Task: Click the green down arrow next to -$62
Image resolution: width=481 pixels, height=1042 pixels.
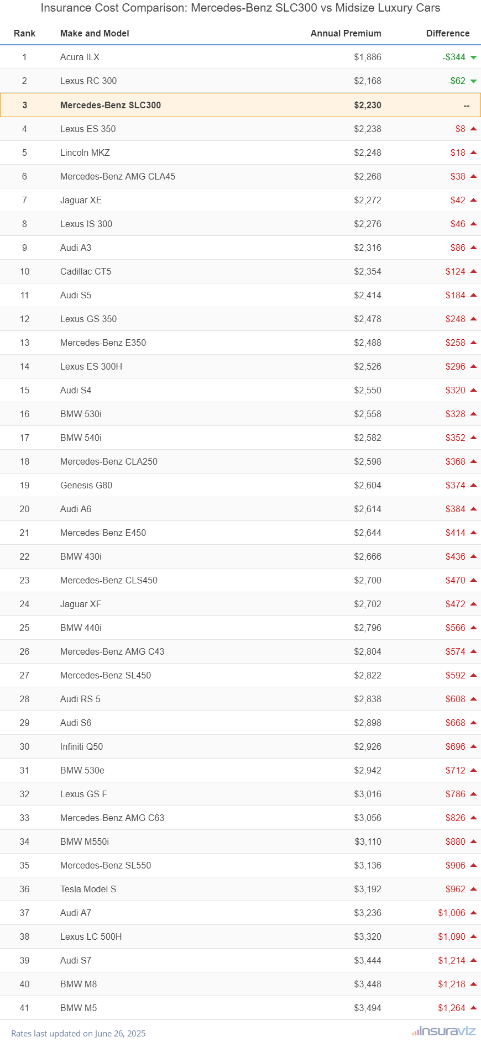Action: (473, 81)
